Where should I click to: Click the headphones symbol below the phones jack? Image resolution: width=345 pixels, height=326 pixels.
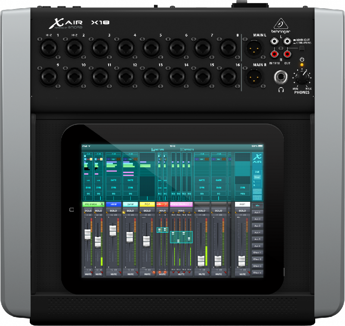(281, 90)
